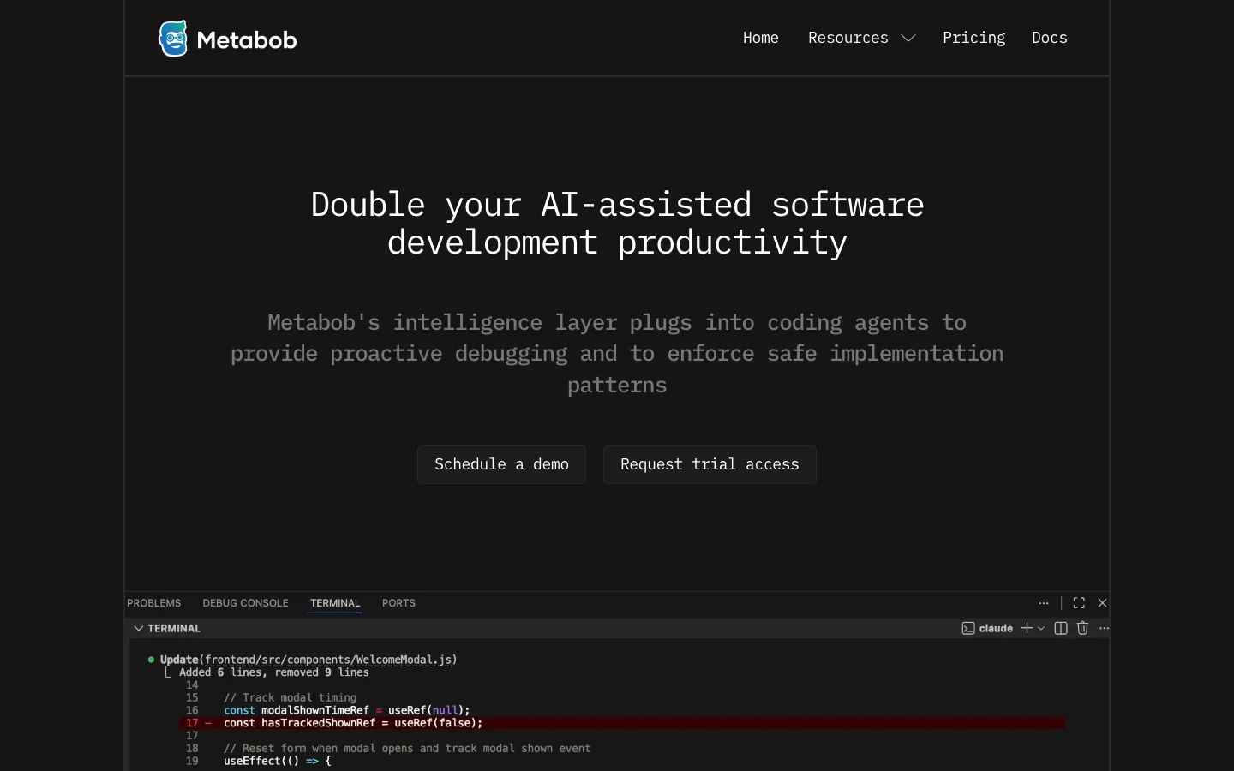This screenshot has width=1234, height=771.
Task: Click the claude terminal shell icon
Action: click(968, 628)
